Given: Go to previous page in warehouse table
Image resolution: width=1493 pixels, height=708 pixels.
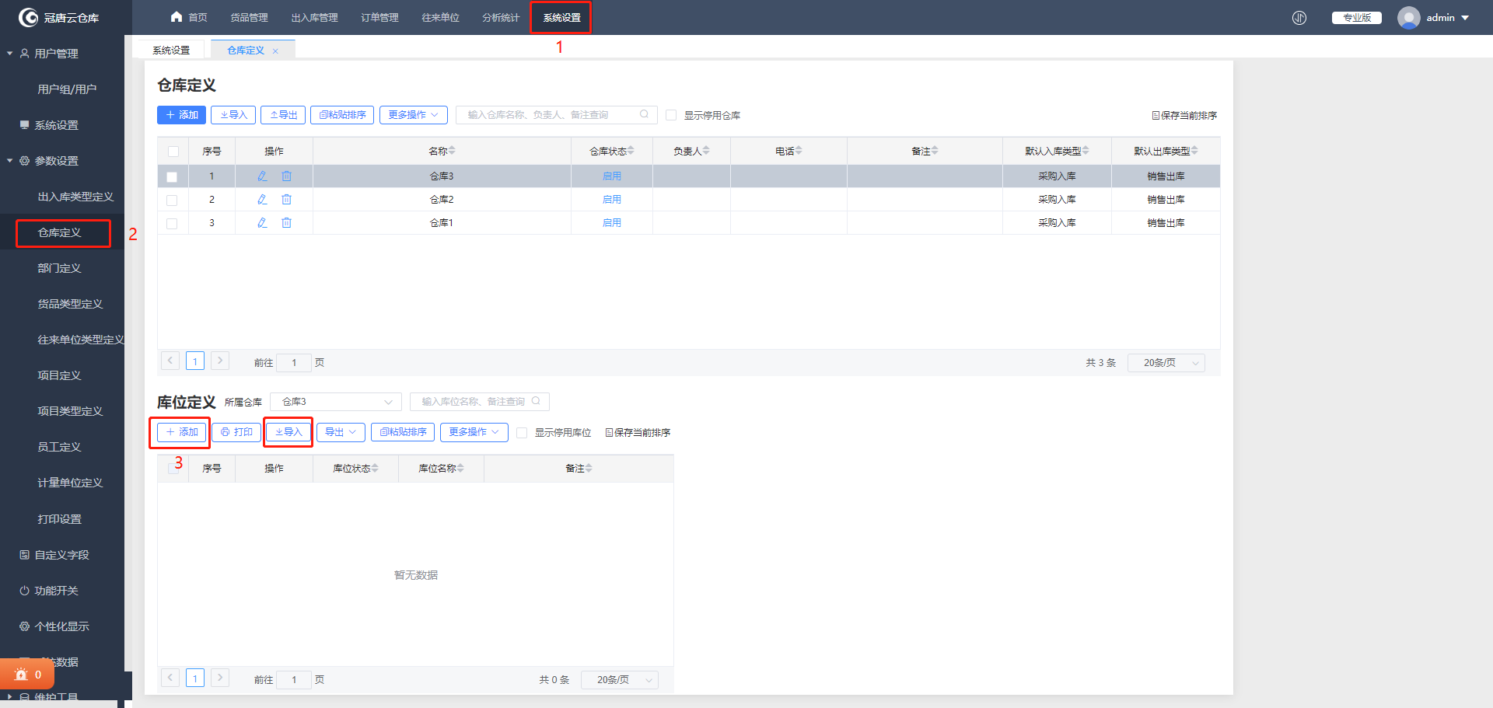Looking at the screenshot, I should 170,361.
